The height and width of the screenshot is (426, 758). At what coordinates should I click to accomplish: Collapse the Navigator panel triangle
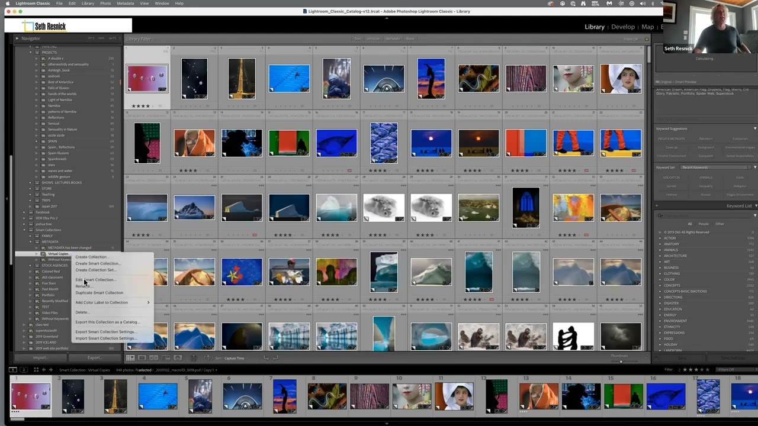pyautogui.click(x=17, y=38)
